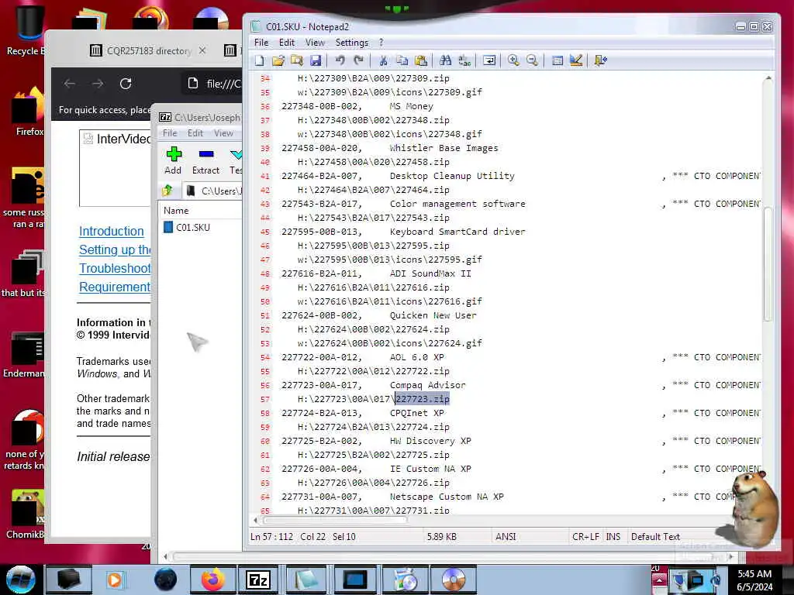Image resolution: width=794 pixels, height=595 pixels.
Task: Open the Settings menu in Notepad2
Action: (352, 43)
